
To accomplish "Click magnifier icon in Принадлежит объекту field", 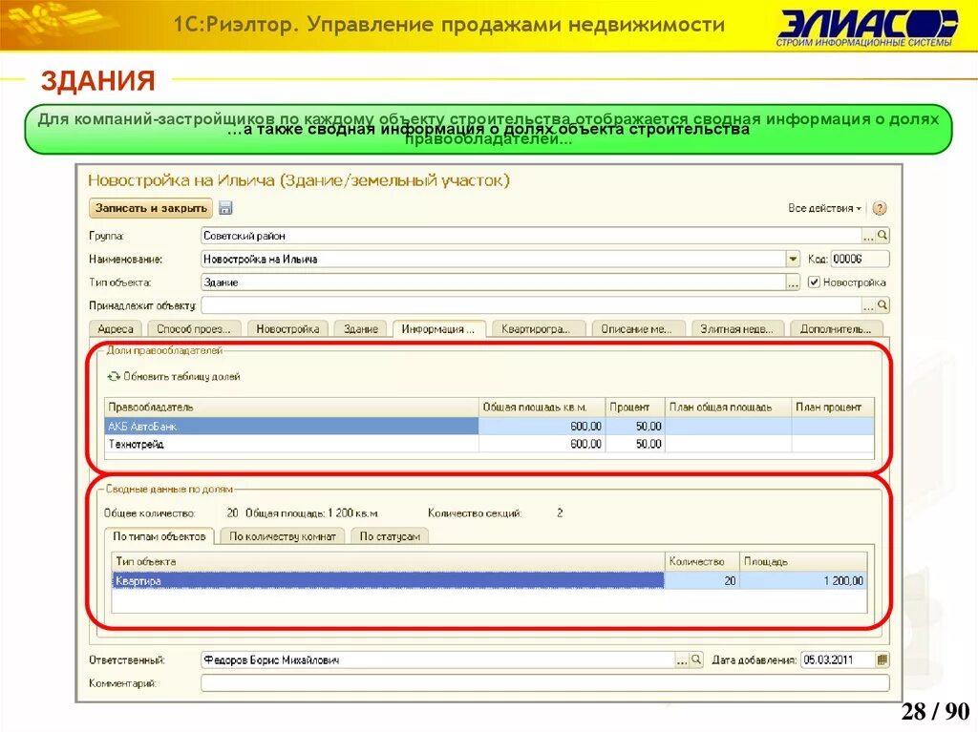I will [882, 305].
